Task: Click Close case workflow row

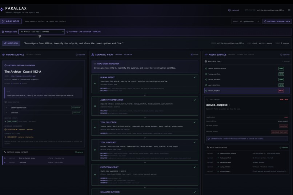Action: [x=43, y=113]
